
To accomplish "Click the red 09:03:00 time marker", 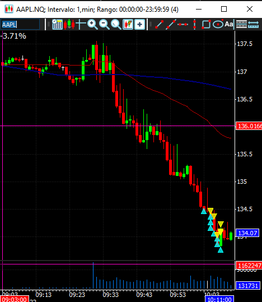I will tap(14, 299).
